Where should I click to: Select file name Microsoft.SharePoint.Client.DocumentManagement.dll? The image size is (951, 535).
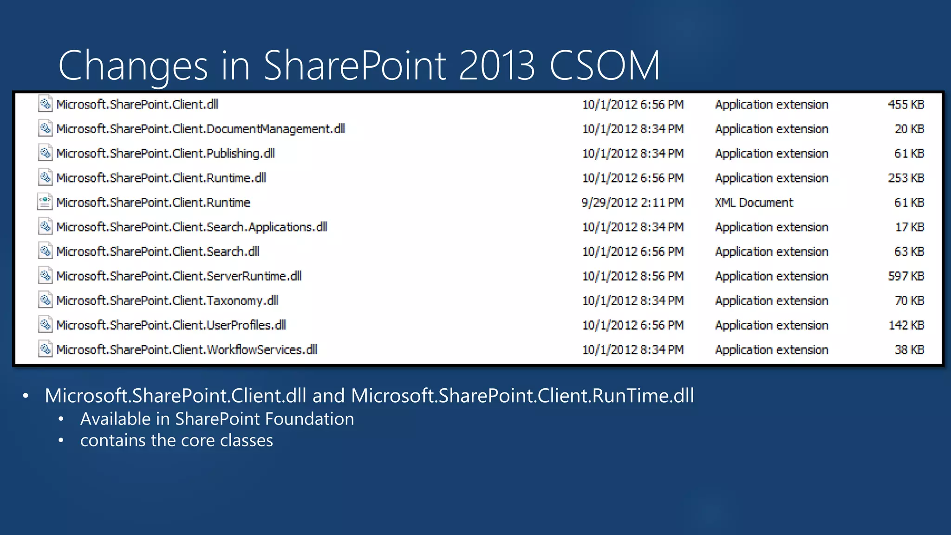201,129
